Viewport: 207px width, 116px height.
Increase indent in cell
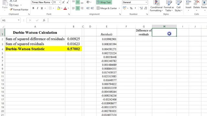tap(92, 8)
